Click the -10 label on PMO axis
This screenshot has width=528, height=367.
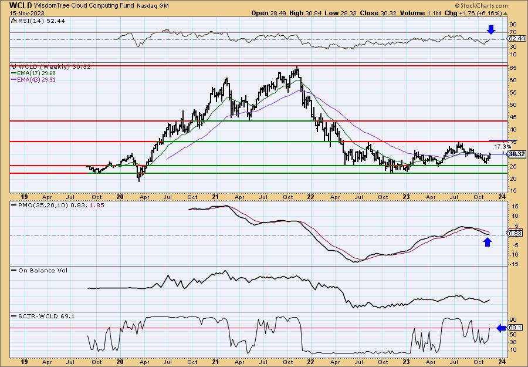513,254
